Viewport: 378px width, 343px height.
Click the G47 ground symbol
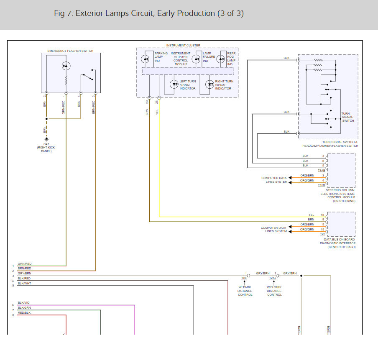click(46, 139)
